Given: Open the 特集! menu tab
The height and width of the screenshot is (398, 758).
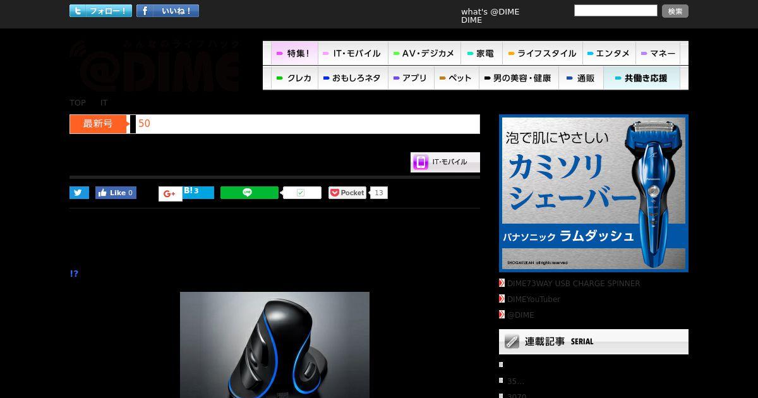Looking at the screenshot, I should 294,53.
